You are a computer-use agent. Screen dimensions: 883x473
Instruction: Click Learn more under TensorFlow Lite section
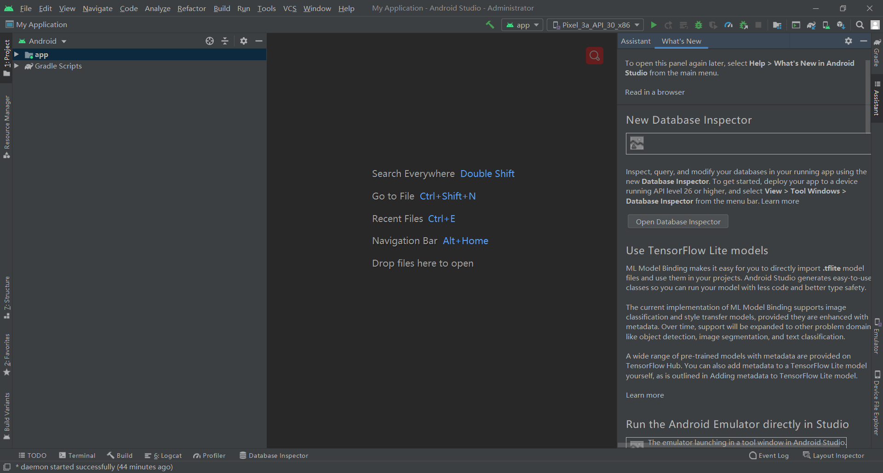[x=645, y=395]
